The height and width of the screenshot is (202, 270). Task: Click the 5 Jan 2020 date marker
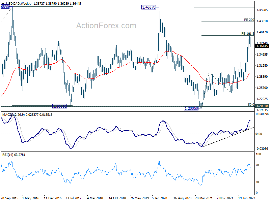pos(159,198)
